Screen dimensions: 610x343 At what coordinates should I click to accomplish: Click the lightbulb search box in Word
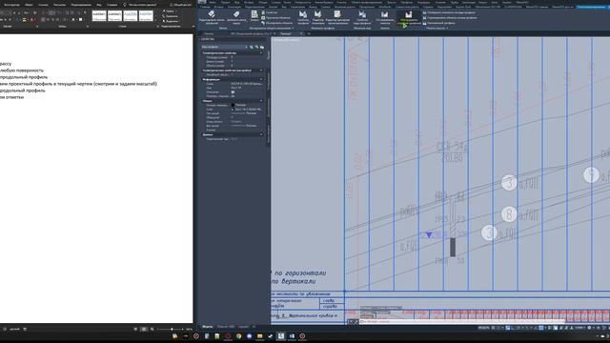pos(139,5)
